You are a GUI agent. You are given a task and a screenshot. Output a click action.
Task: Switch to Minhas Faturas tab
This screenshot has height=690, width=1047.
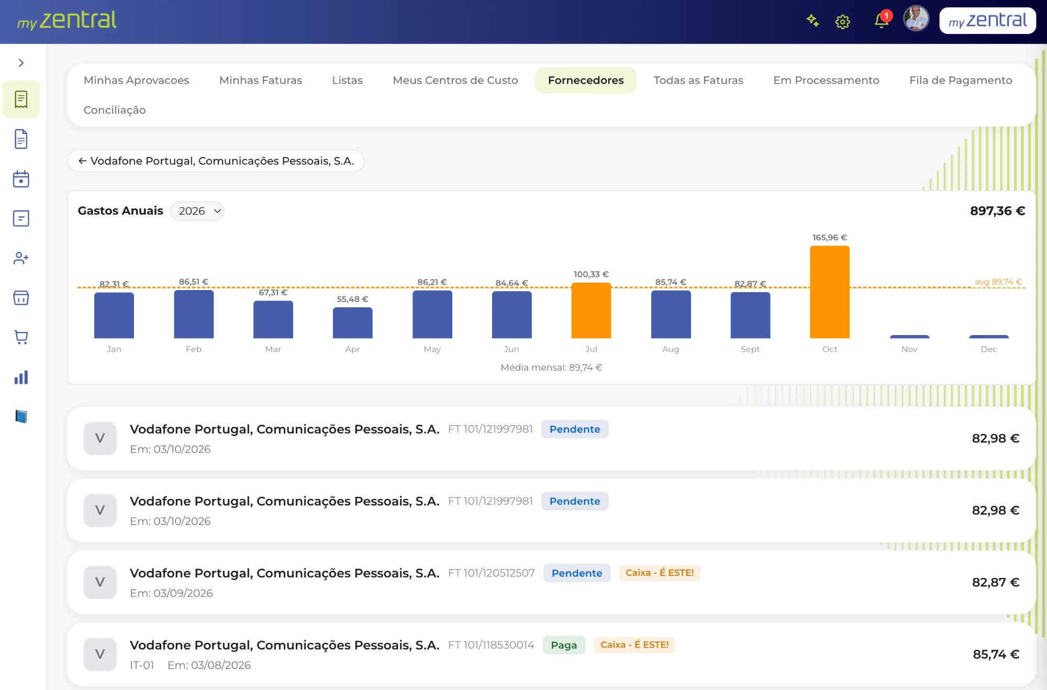(x=261, y=80)
